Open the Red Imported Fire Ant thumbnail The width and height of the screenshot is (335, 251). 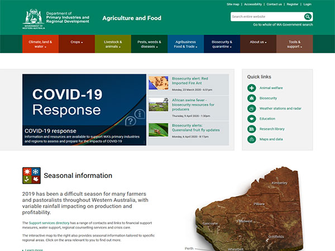point(159,83)
